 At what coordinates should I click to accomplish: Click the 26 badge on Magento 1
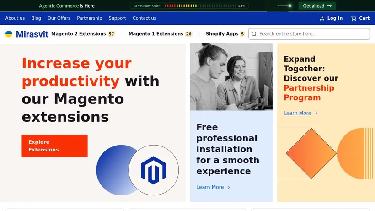pyautogui.click(x=189, y=34)
